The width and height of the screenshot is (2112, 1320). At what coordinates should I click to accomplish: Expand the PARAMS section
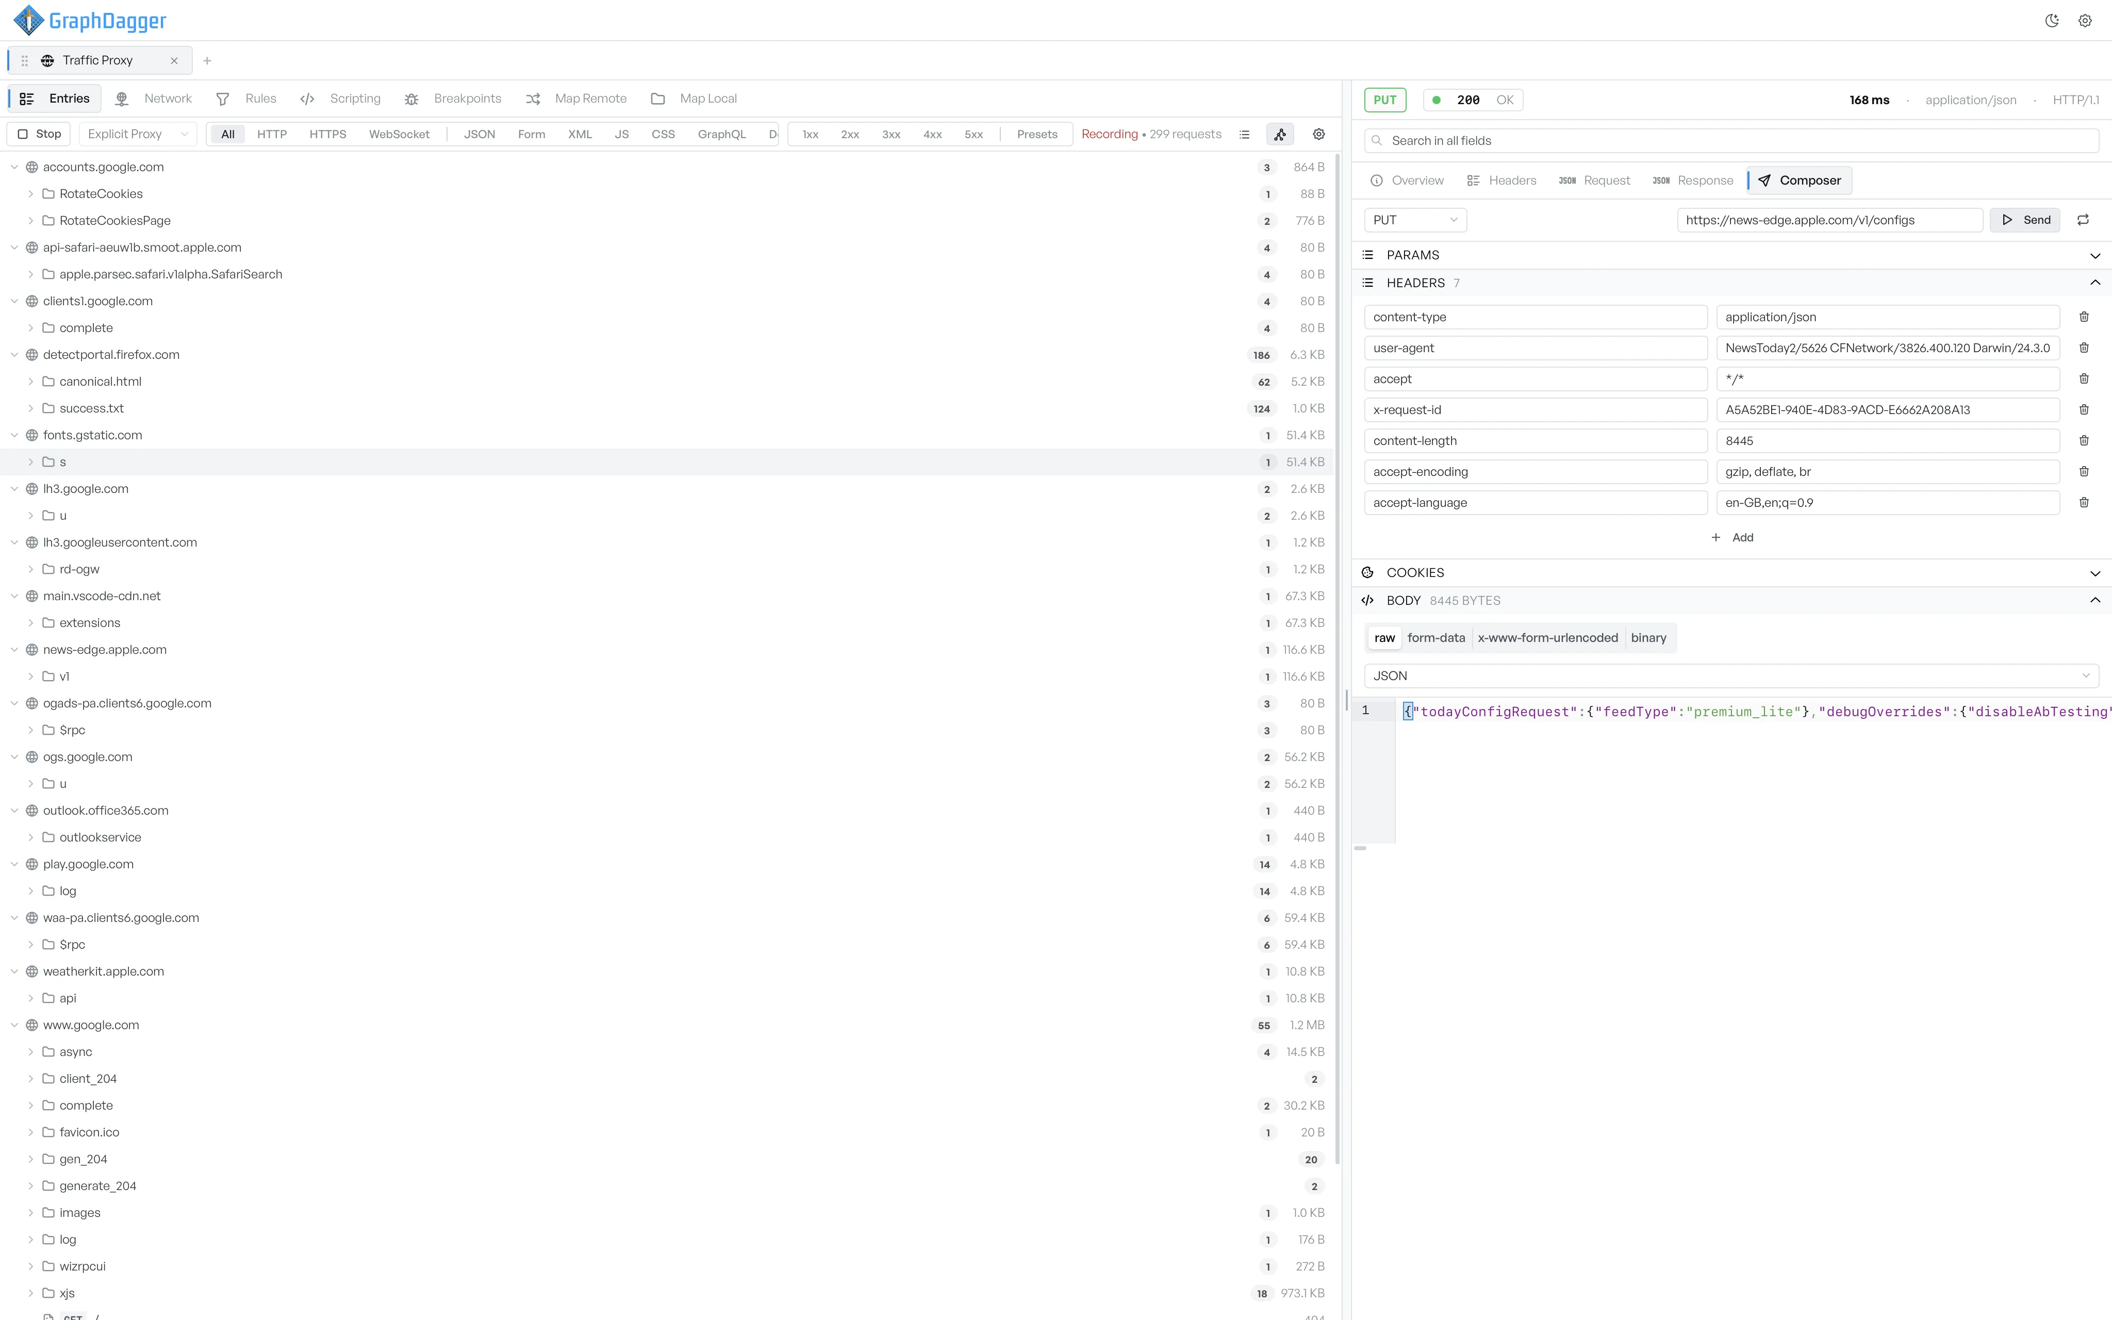tap(2094, 256)
